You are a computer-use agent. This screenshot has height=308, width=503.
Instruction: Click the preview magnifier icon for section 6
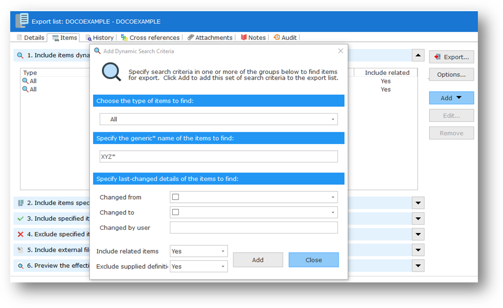[20, 266]
